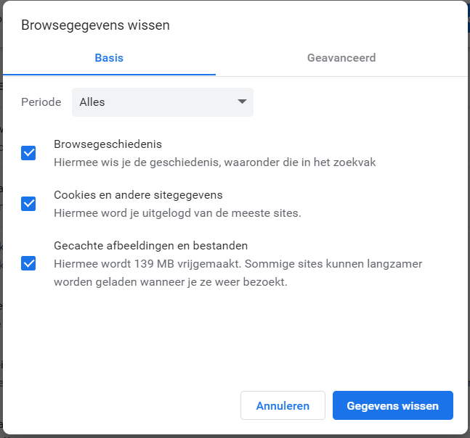470x438 pixels.
Task: Click the history description mentioning the zoekvak
Action: (214, 162)
